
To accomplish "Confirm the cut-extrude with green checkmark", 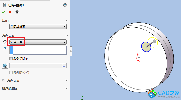I will click(3, 12).
